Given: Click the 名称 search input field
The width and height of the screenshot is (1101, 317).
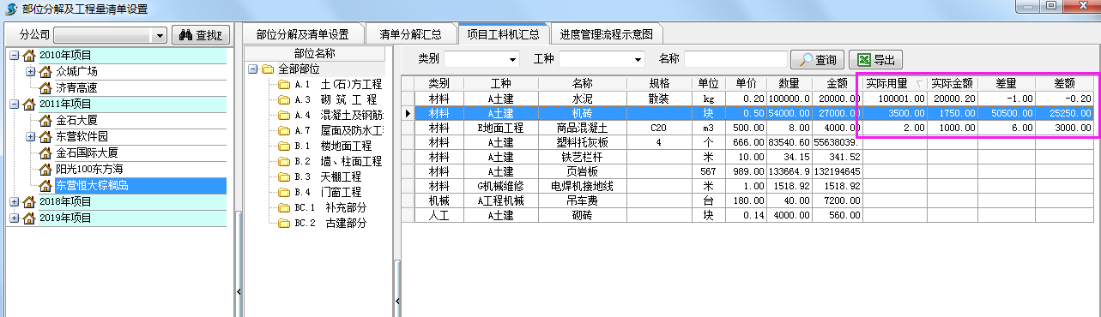Looking at the screenshot, I should tap(736, 59).
